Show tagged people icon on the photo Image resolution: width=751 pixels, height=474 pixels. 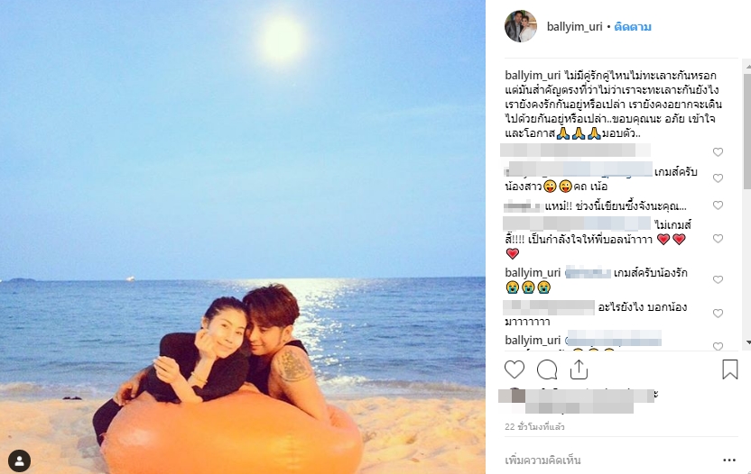(x=20, y=461)
